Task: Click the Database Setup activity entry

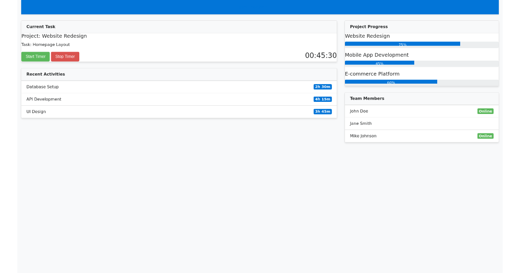Action: click(42, 87)
